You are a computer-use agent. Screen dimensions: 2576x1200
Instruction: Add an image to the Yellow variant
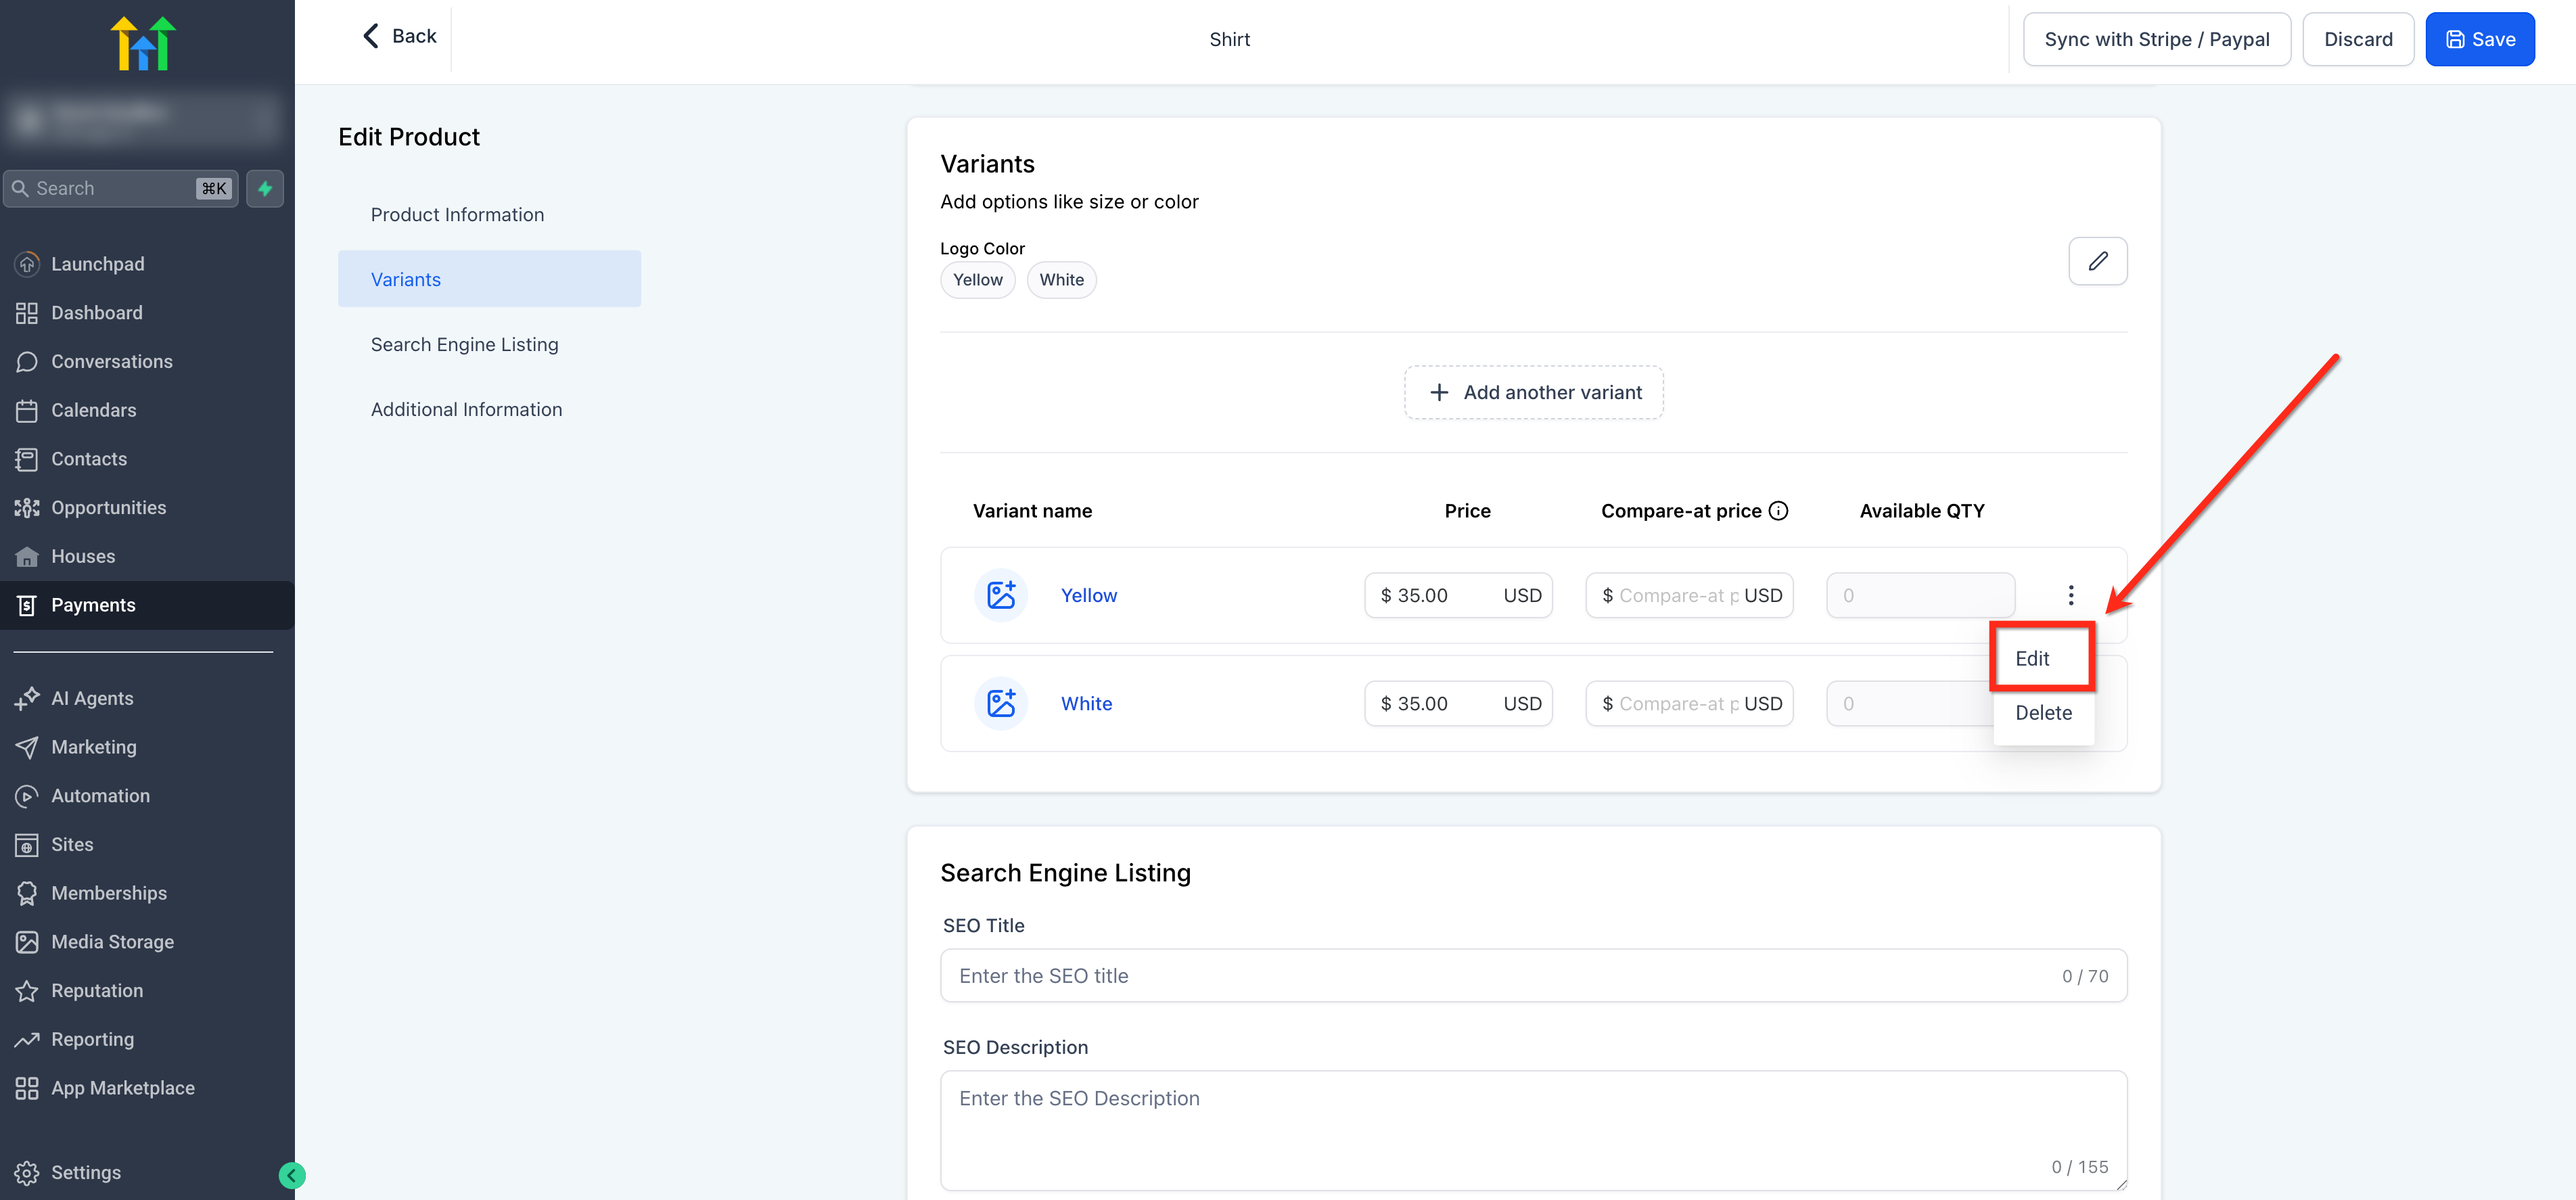click(x=1000, y=595)
